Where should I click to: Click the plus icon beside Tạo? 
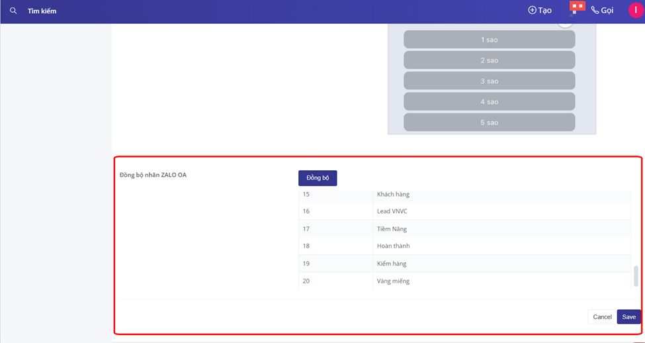click(x=532, y=11)
